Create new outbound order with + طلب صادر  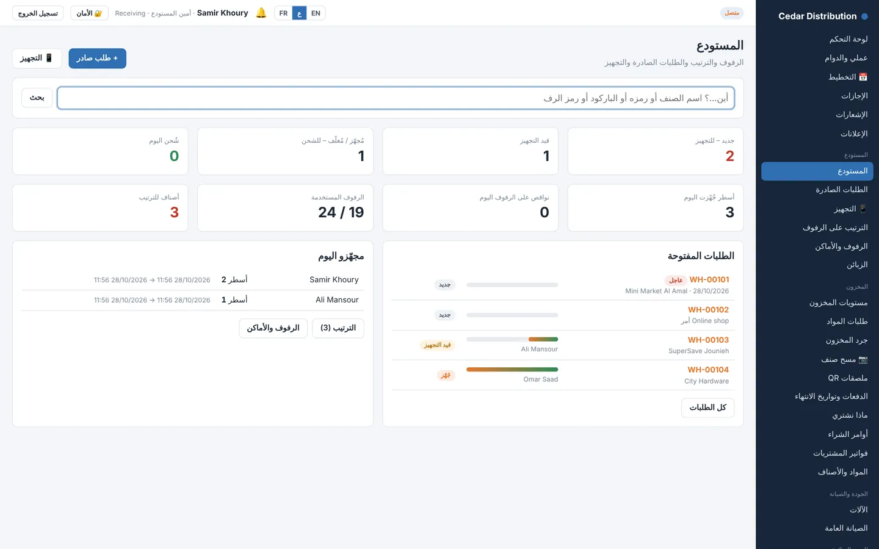(x=97, y=59)
